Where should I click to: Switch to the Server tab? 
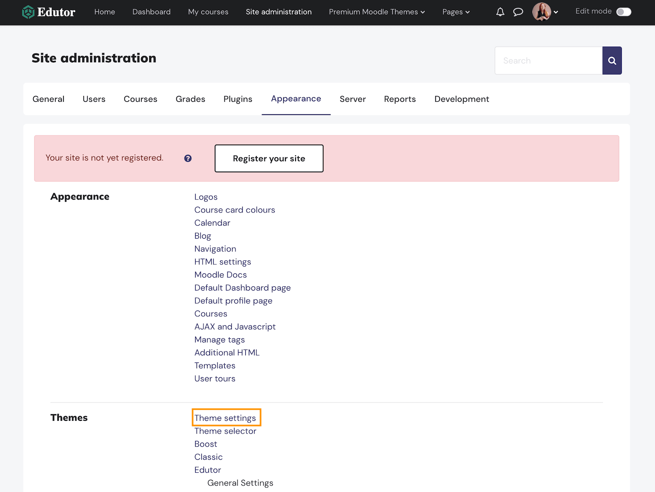(352, 99)
